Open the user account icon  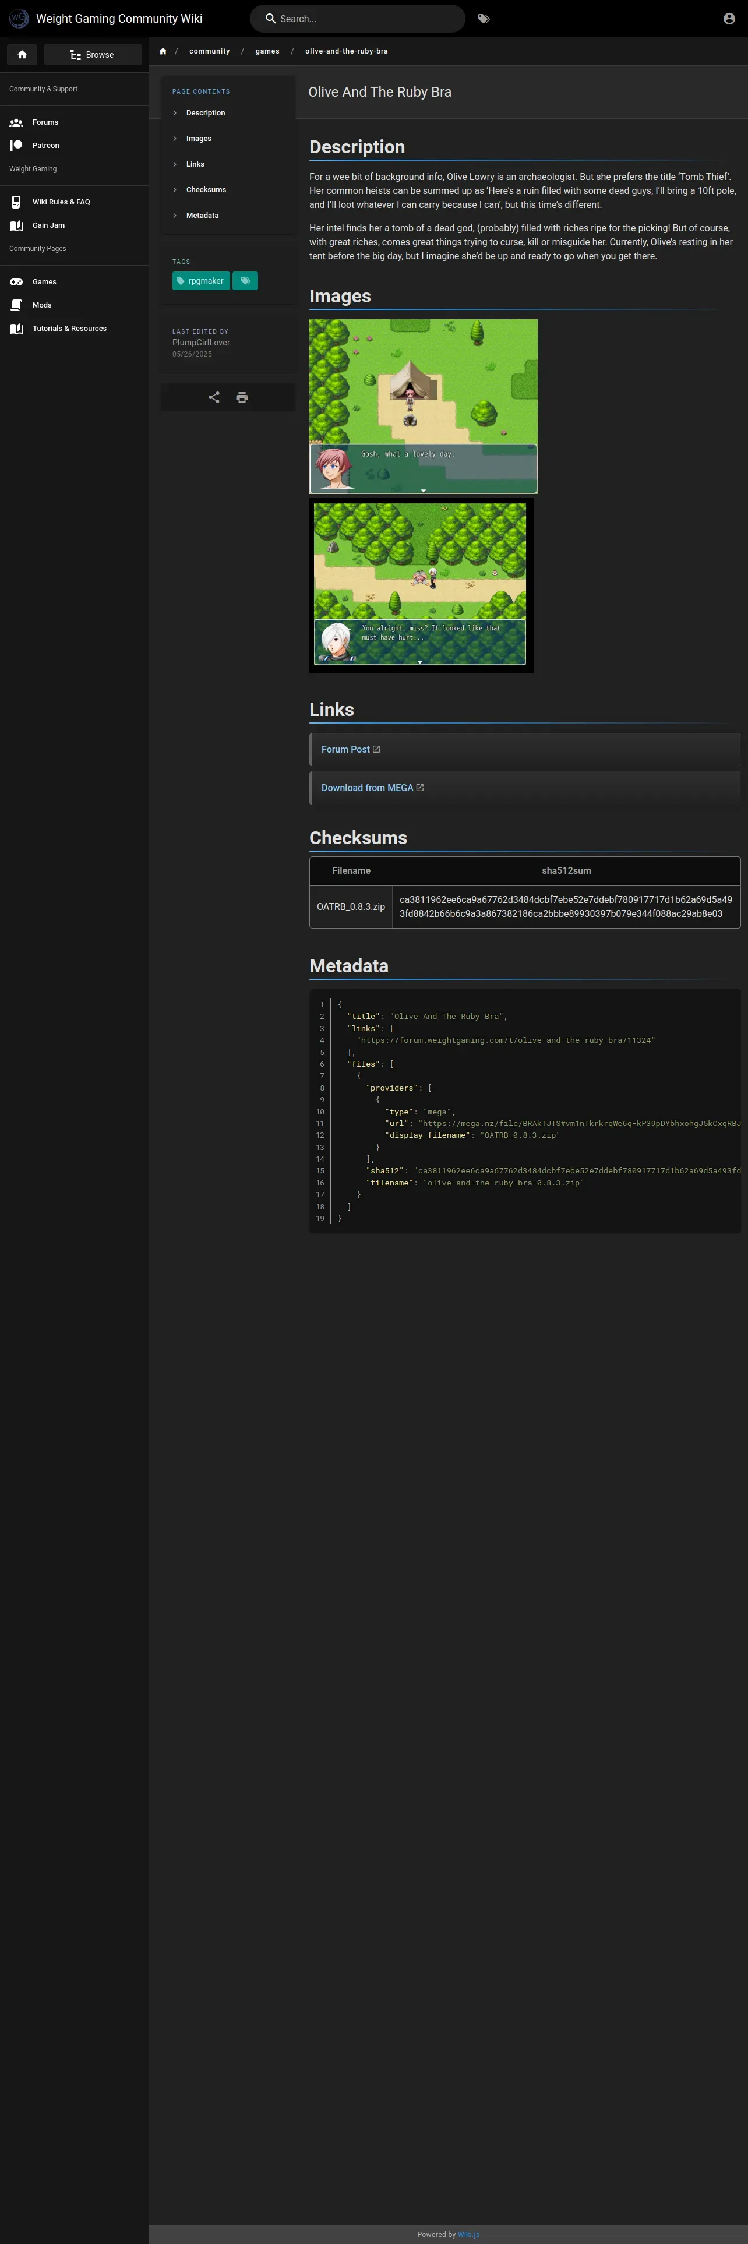(x=729, y=18)
